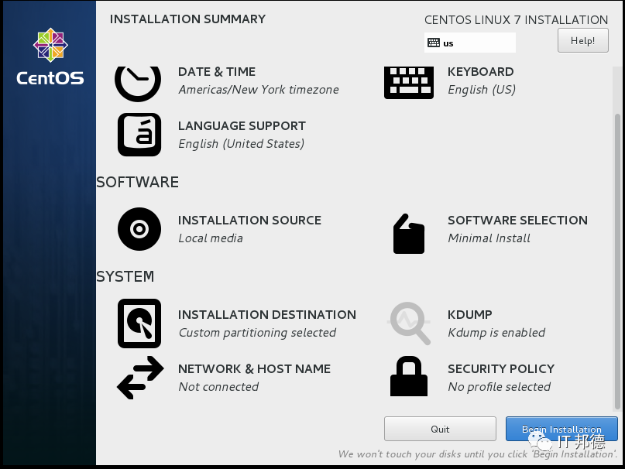The image size is (625, 469).
Task: Click Begin Installation button
Action: pos(561,430)
